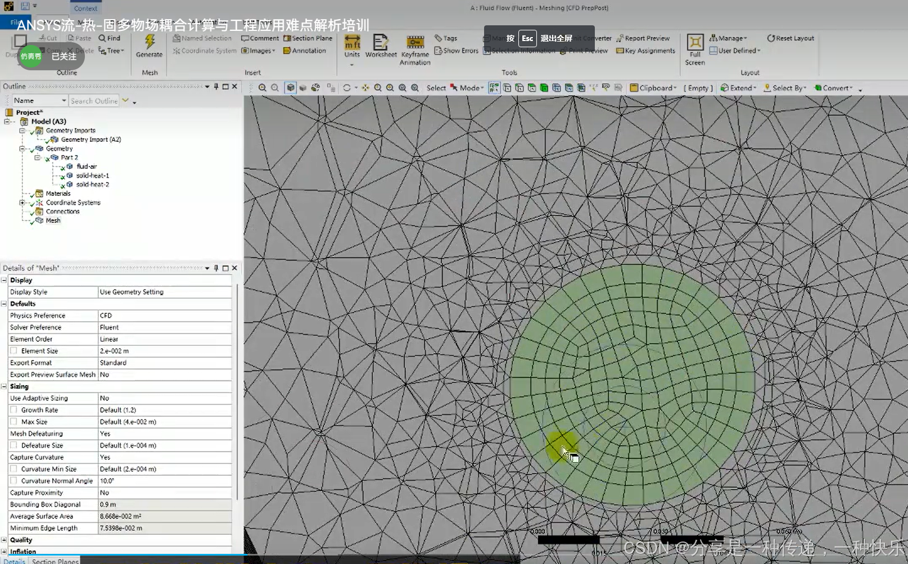Click the zoom out magnifier in graphics toolbar
This screenshot has height=564, width=908.
coord(275,88)
